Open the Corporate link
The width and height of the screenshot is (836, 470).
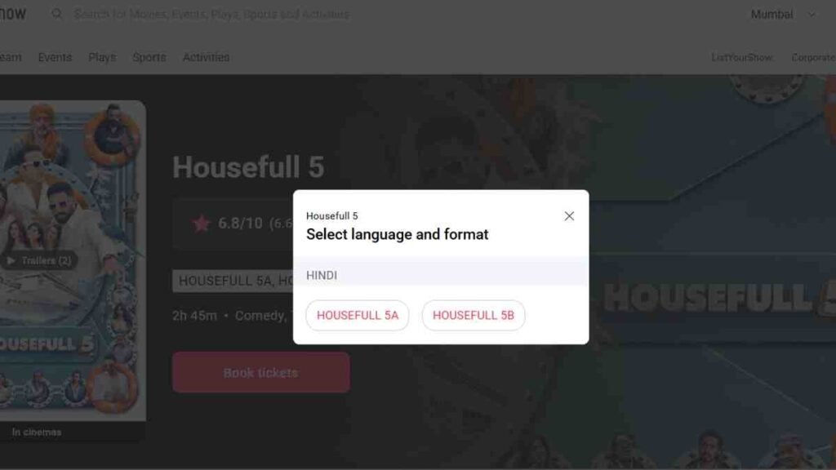click(x=814, y=58)
